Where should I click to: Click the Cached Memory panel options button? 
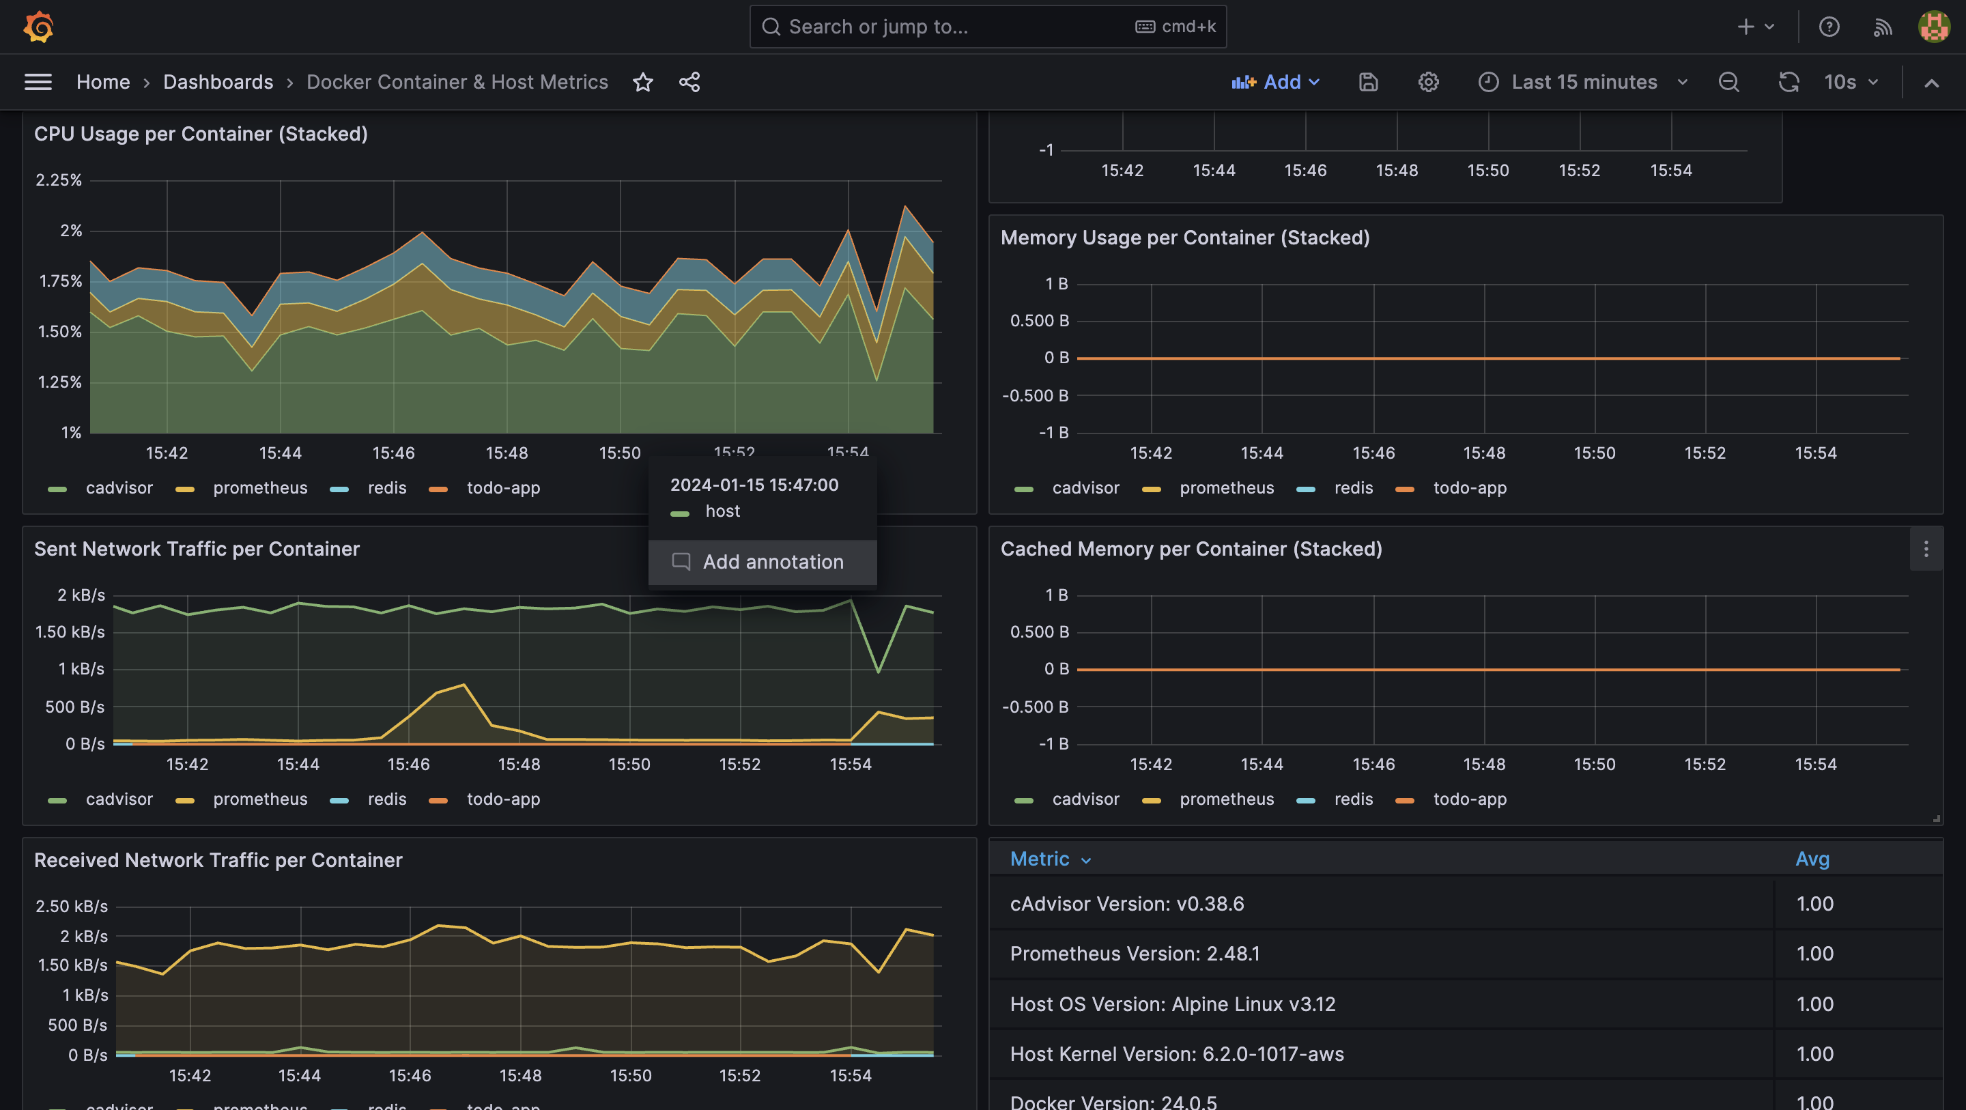click(1927, 548)
